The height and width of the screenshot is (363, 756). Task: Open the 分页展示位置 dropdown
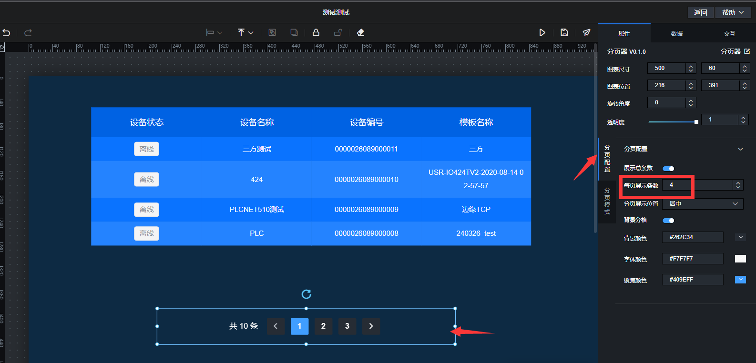coord(703,204)
